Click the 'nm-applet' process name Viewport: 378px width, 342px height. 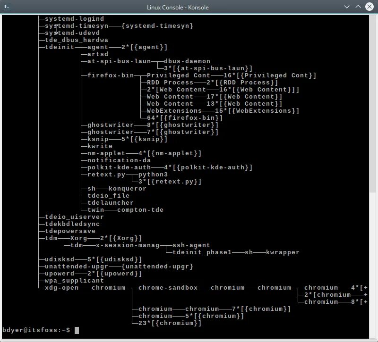coord(106,153)
